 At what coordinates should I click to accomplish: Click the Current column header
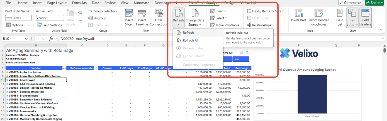point(107,68)
